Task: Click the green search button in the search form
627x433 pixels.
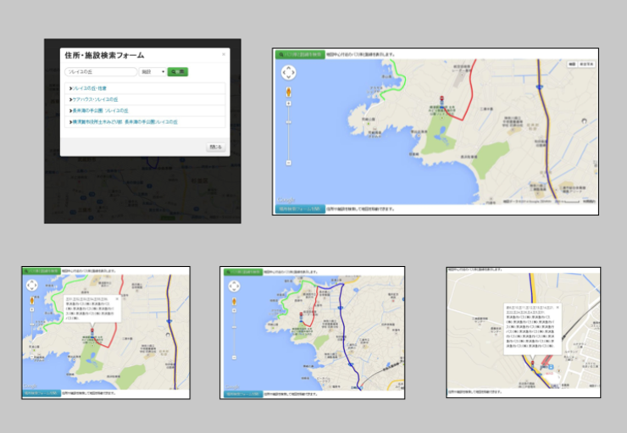Action: click(177, 72)
